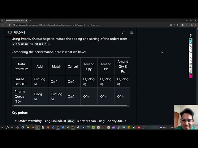Pick the yellow color swatch
198x148 pixels.
pos(192,73)
